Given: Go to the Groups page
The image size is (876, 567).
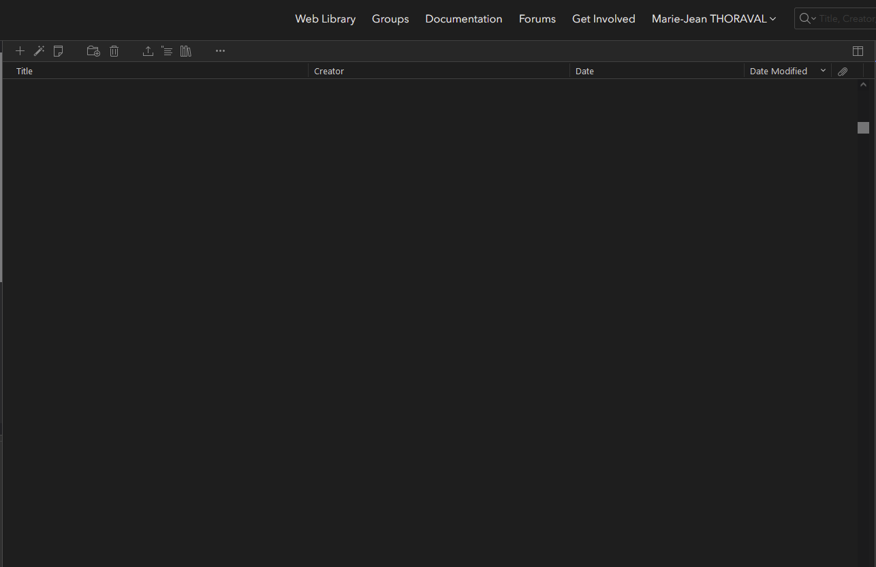Looking at the screenshot, I should pos(390,19).
